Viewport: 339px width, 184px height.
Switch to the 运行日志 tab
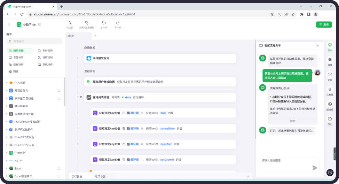tap(77, 176)
